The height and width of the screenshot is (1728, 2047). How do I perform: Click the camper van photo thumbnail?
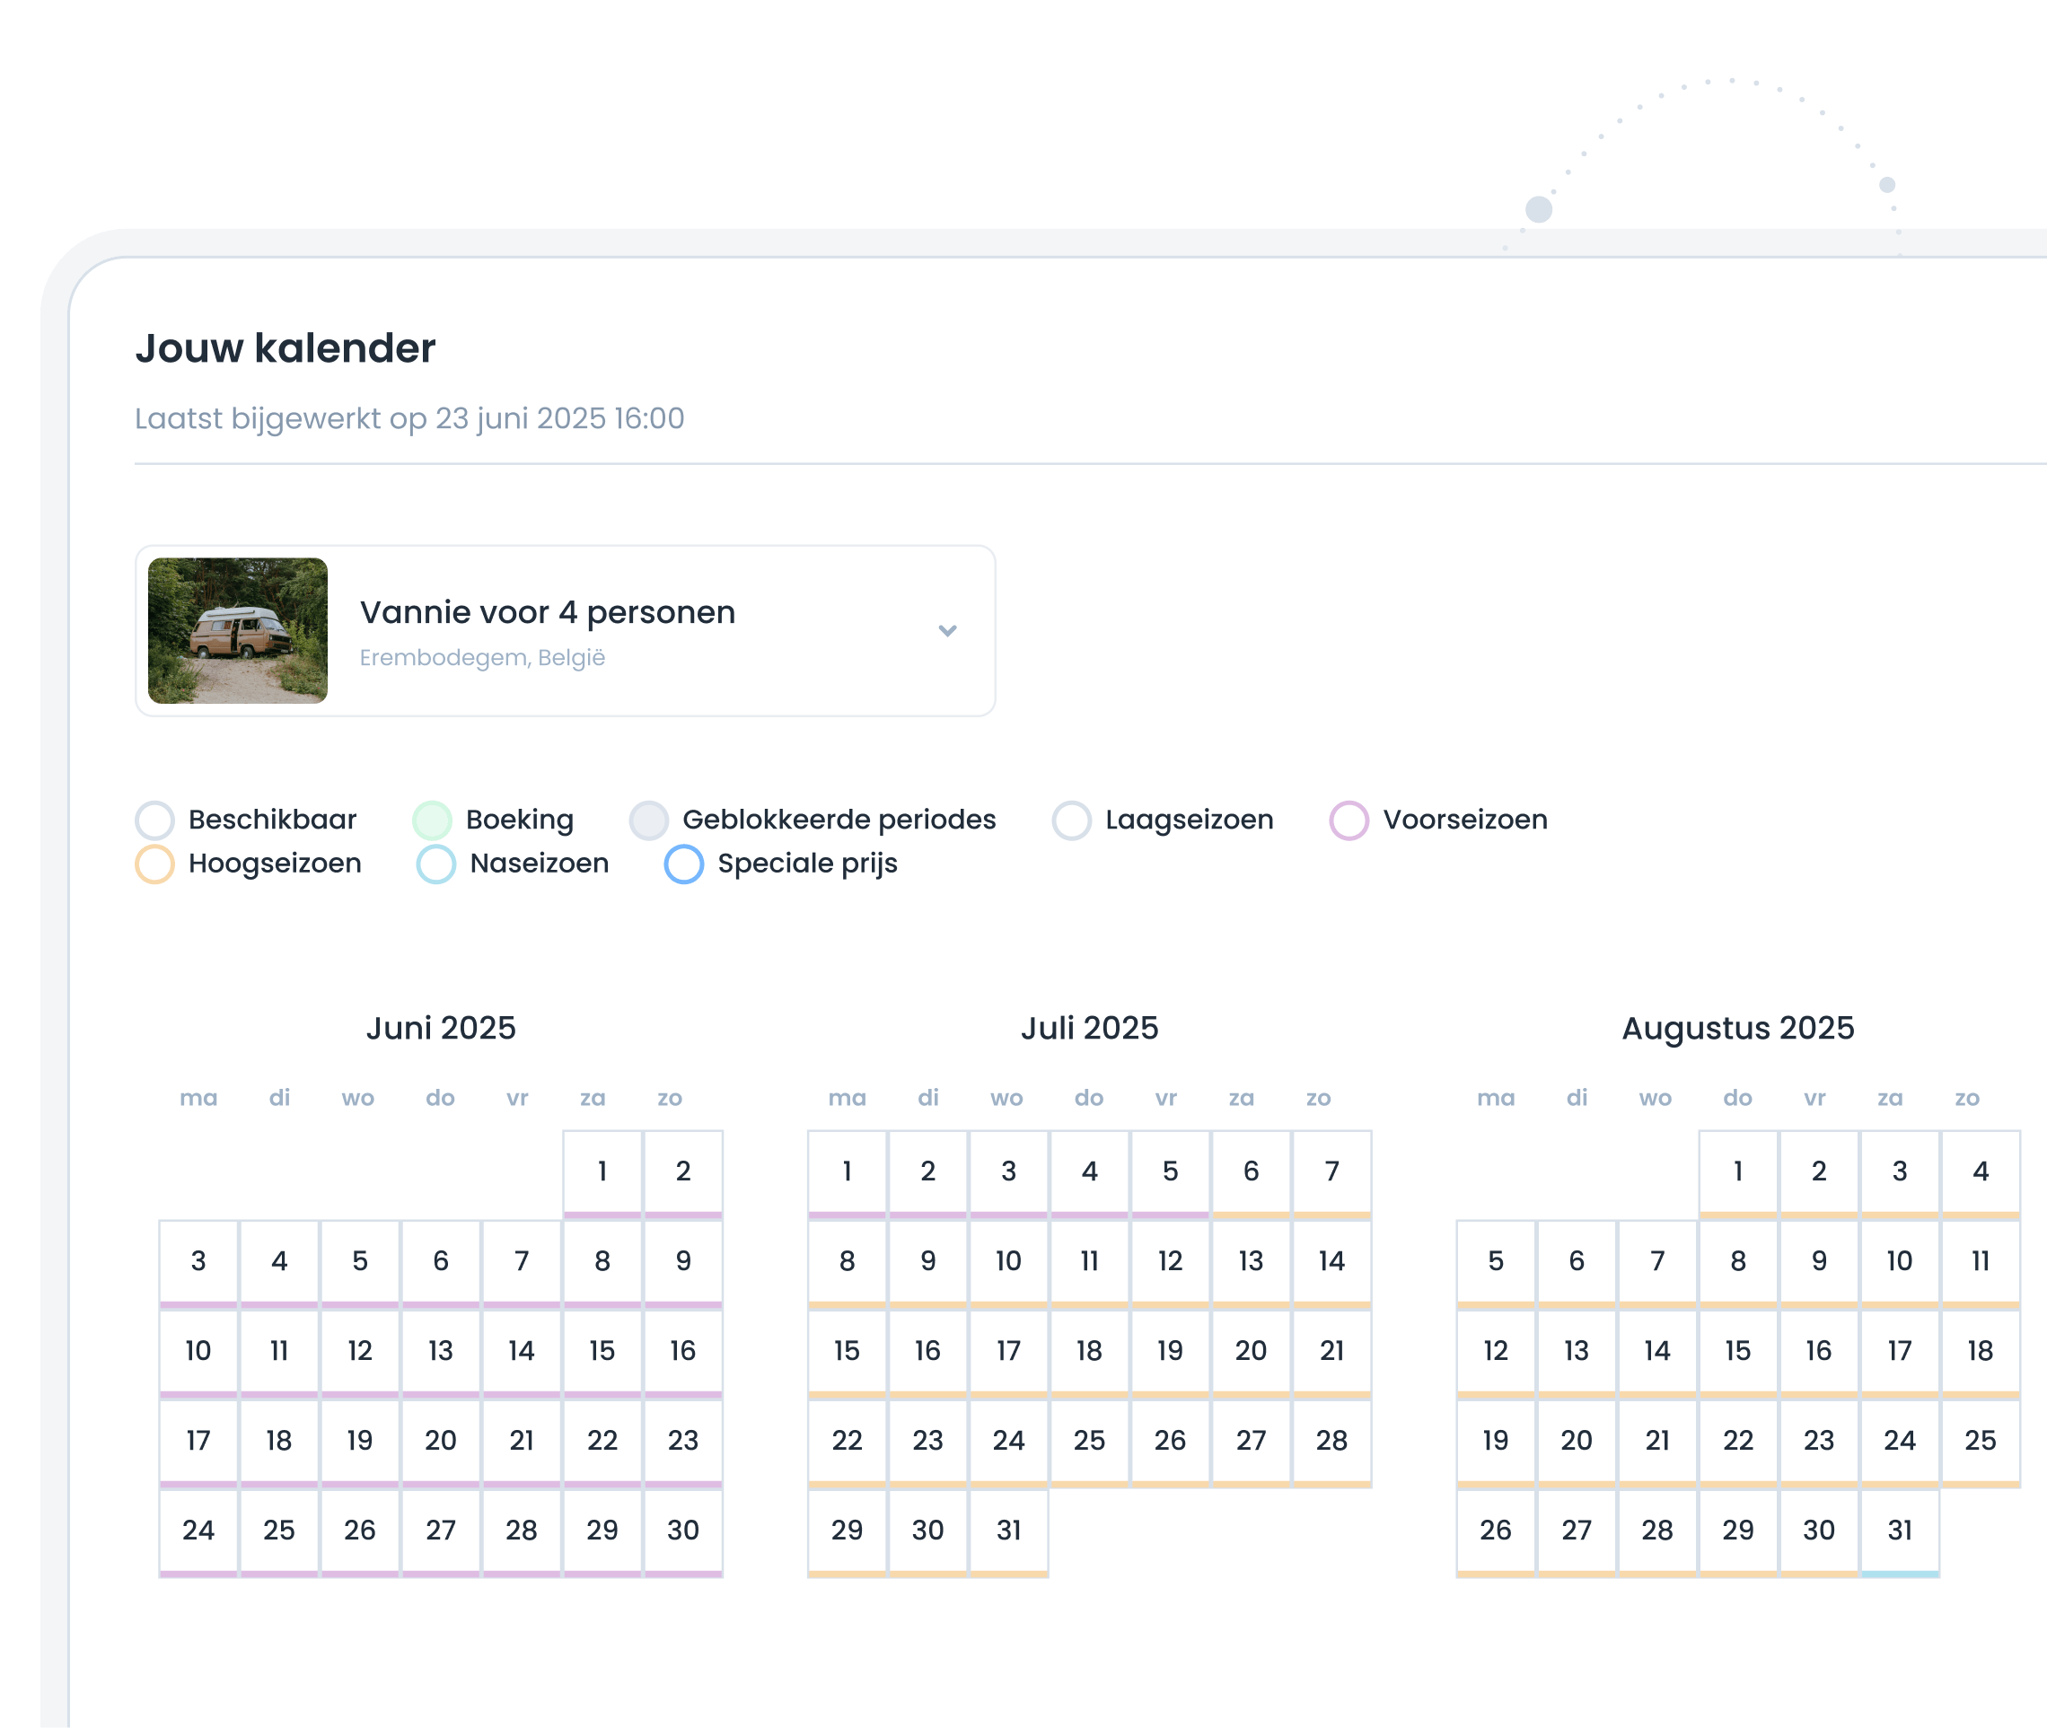coord(238,628)
